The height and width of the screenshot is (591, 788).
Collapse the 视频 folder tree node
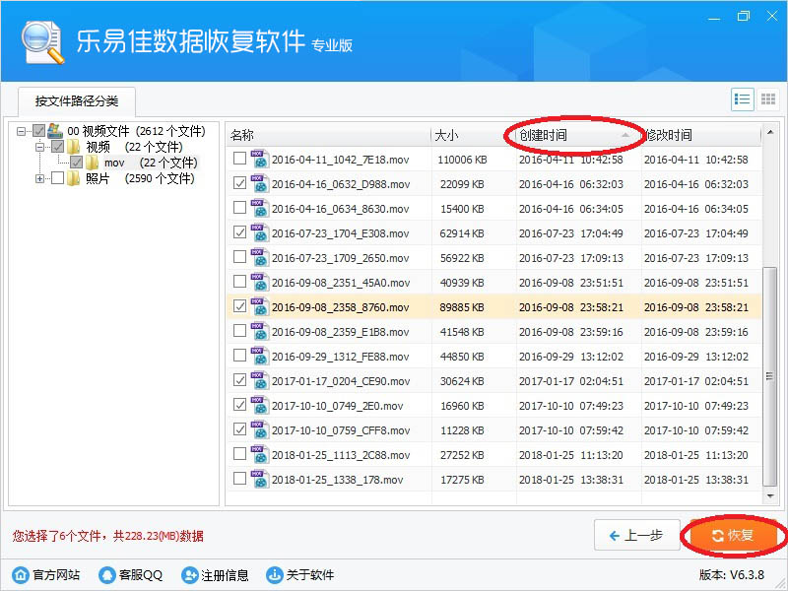point(40,147)
